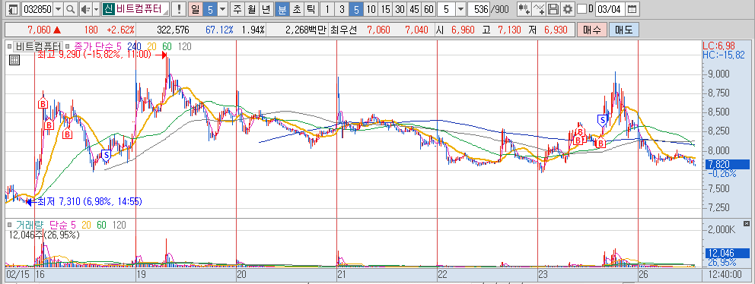Choose 3 minute interval button
The height and width of the screenshot is (284, 755).
[x=342, y=8]
